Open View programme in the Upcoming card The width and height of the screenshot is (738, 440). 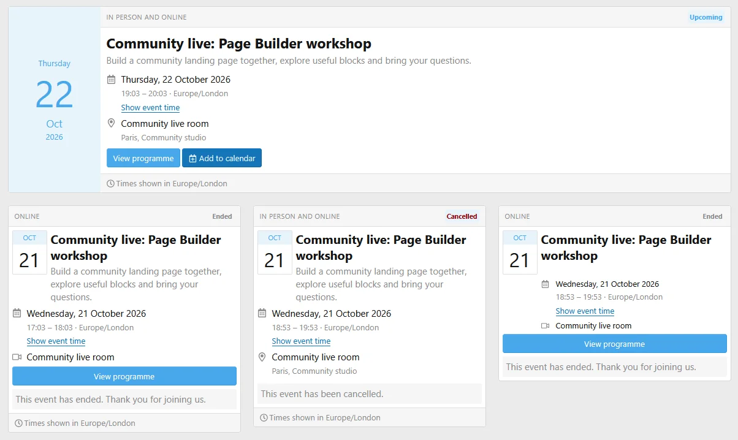coord(143,158)
